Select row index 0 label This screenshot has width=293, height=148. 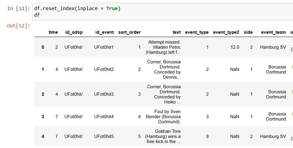pyautogui.click(x=43, y=47)
